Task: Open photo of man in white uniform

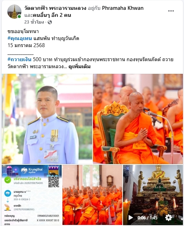Action: point(47,119)
